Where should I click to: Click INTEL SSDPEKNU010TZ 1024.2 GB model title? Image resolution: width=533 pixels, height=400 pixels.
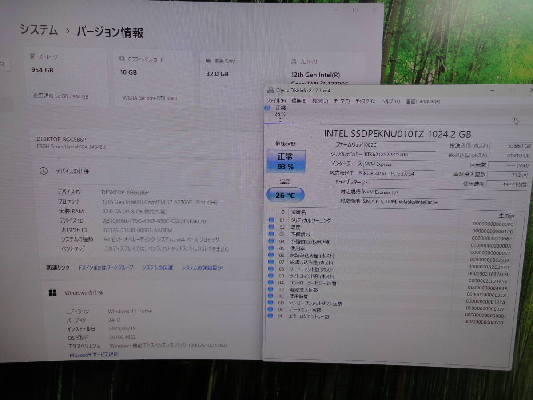pos(398,133)
